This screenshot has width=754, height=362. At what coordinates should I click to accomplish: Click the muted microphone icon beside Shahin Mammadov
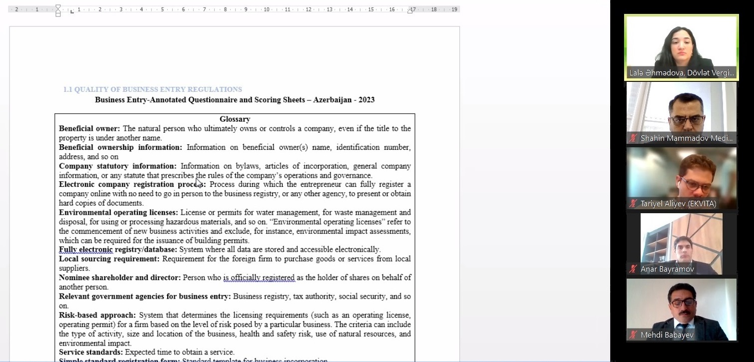pyautogui.click(x=634, y=138)
